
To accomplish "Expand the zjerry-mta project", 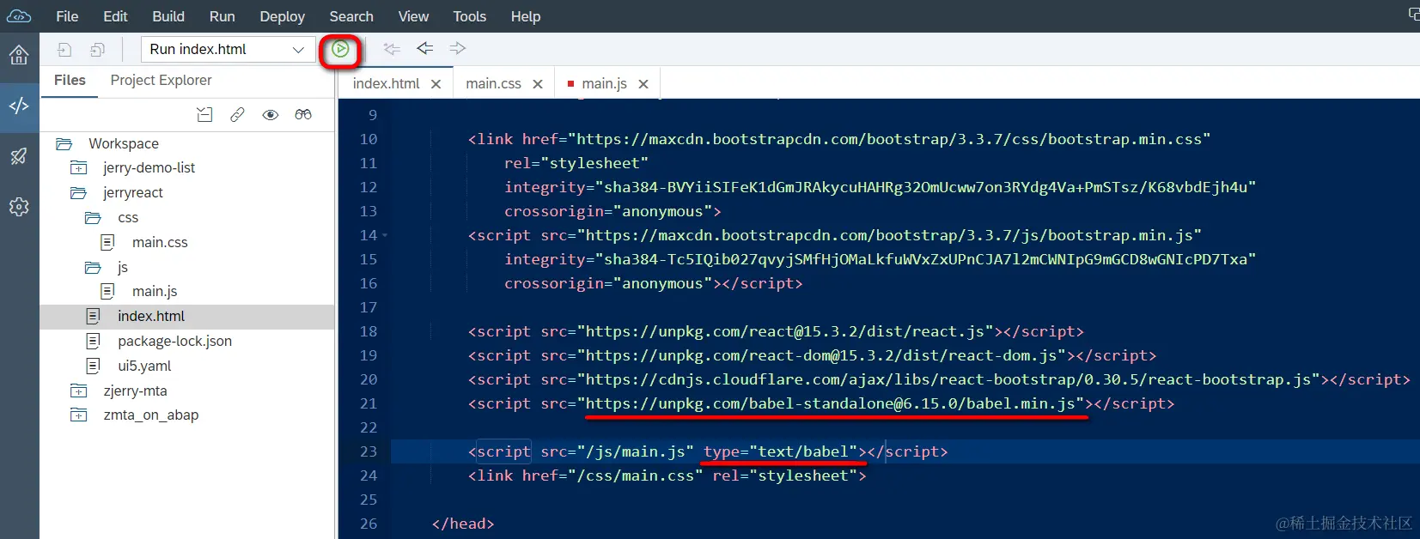I will [x=78, y=391].
